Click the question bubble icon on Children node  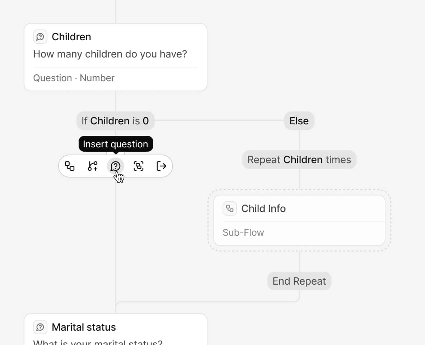pyautogui.click(x=40, y=36)
